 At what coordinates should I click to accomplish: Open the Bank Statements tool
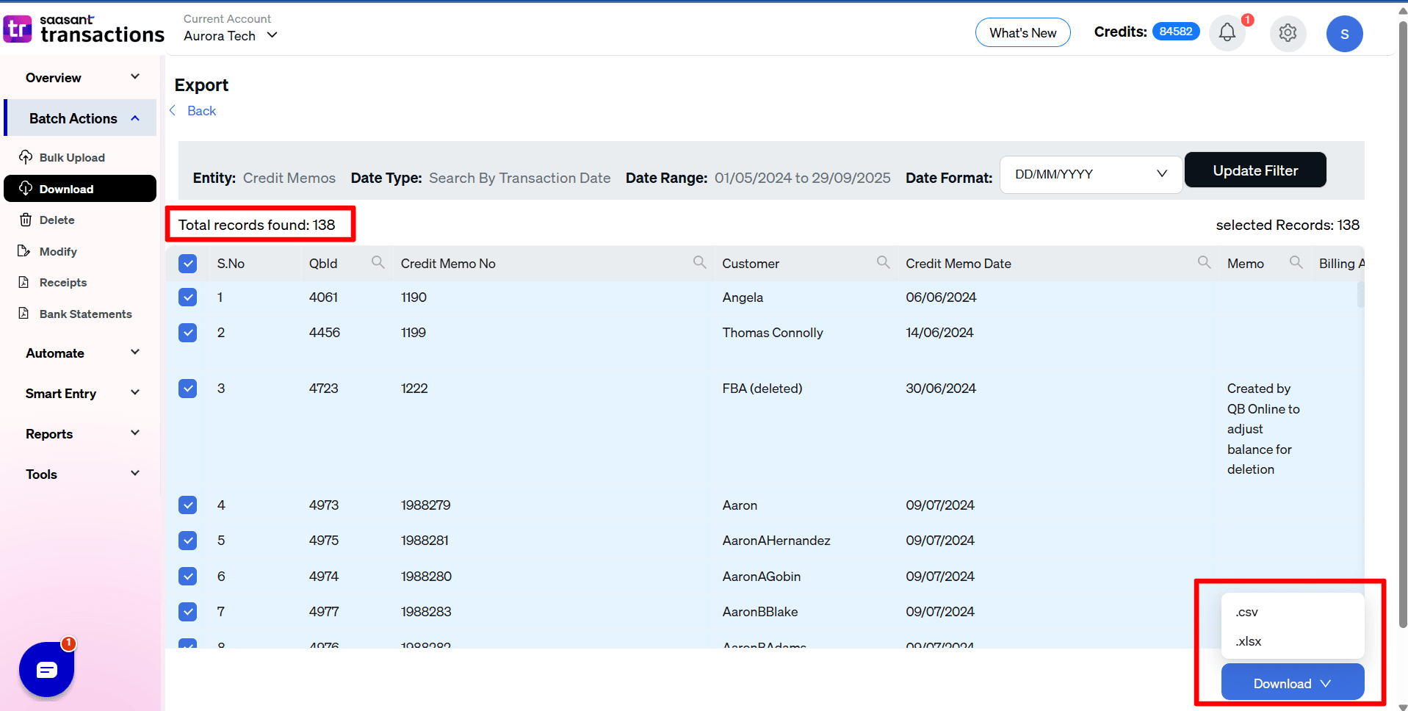point(85,314)
